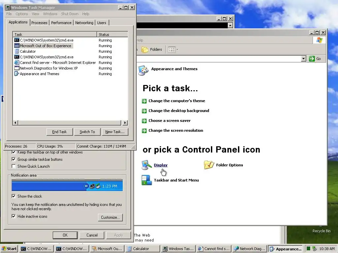Open the address bar dropdown arrow
Screen dimensions: 338x253
tap(304, 59)
